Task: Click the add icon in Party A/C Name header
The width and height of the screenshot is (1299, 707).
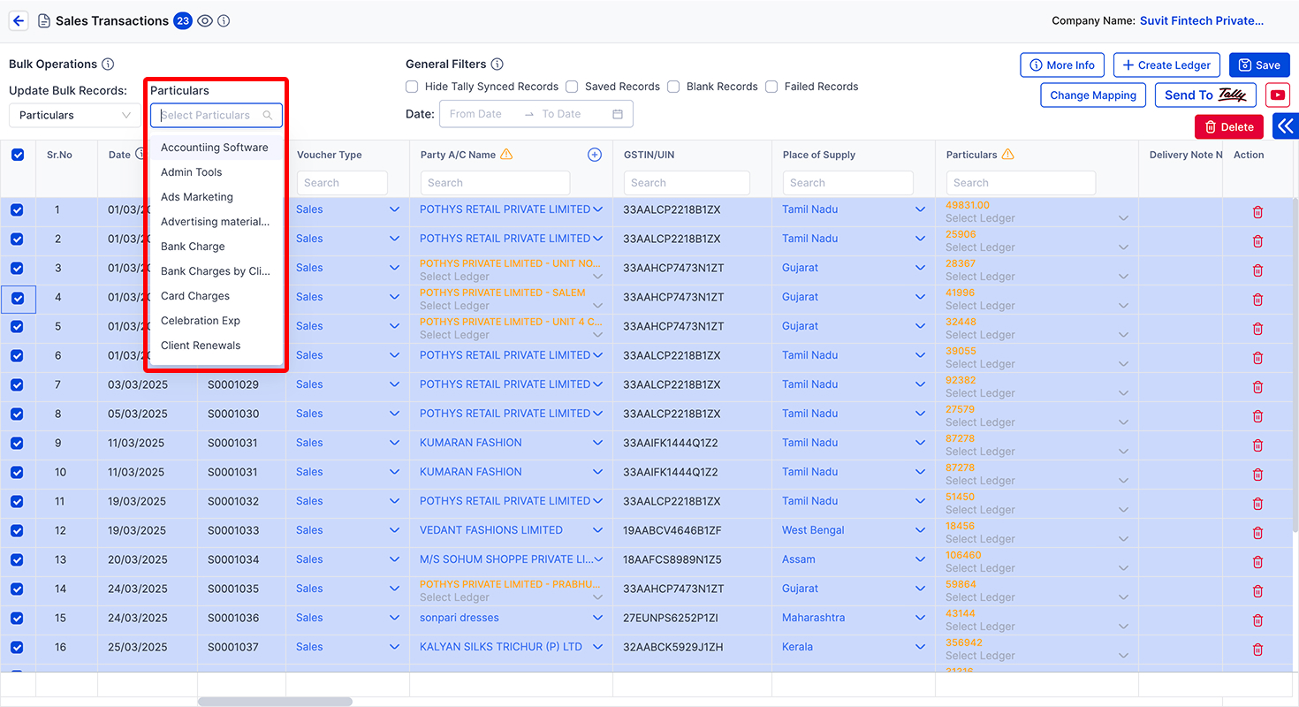Action: click(x=595, y=155)
